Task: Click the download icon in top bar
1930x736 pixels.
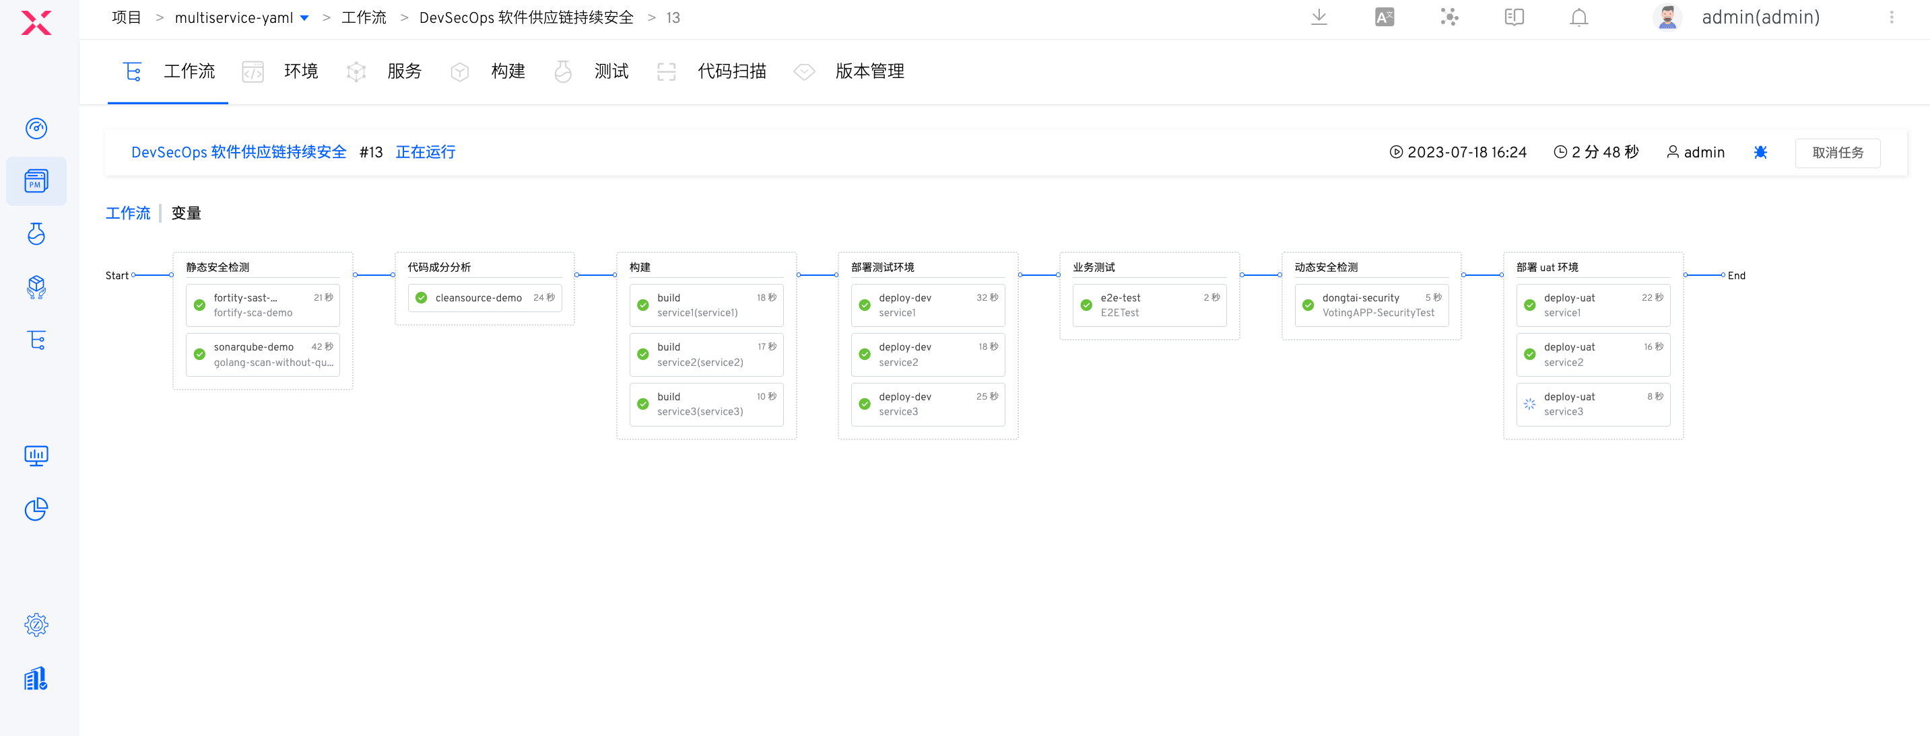Action: pos(1319,17)
